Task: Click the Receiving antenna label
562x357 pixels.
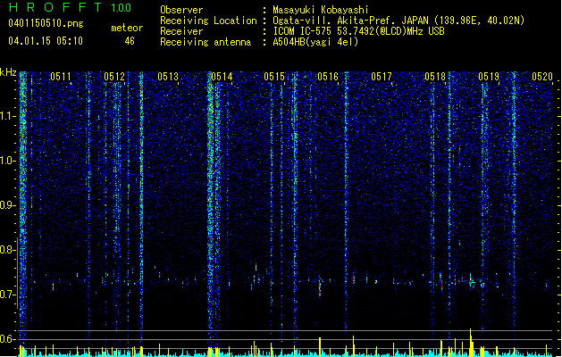Action: tap(206, 42)
